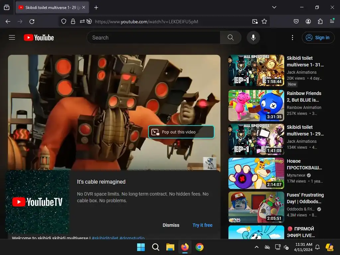Open Skibidi multiverse 1-29 sidebar thumbnail
The image size is (340, 255).
(x=256, y=139)
